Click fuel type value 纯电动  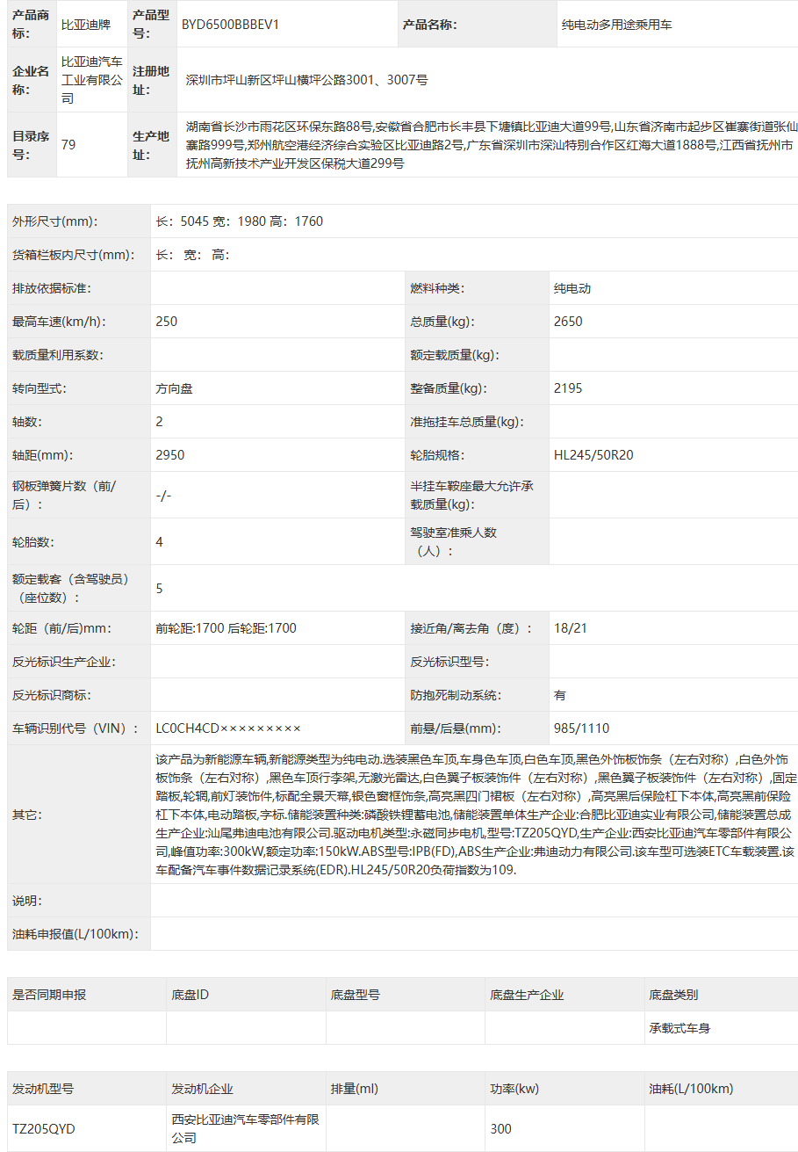tap(572, 288)
